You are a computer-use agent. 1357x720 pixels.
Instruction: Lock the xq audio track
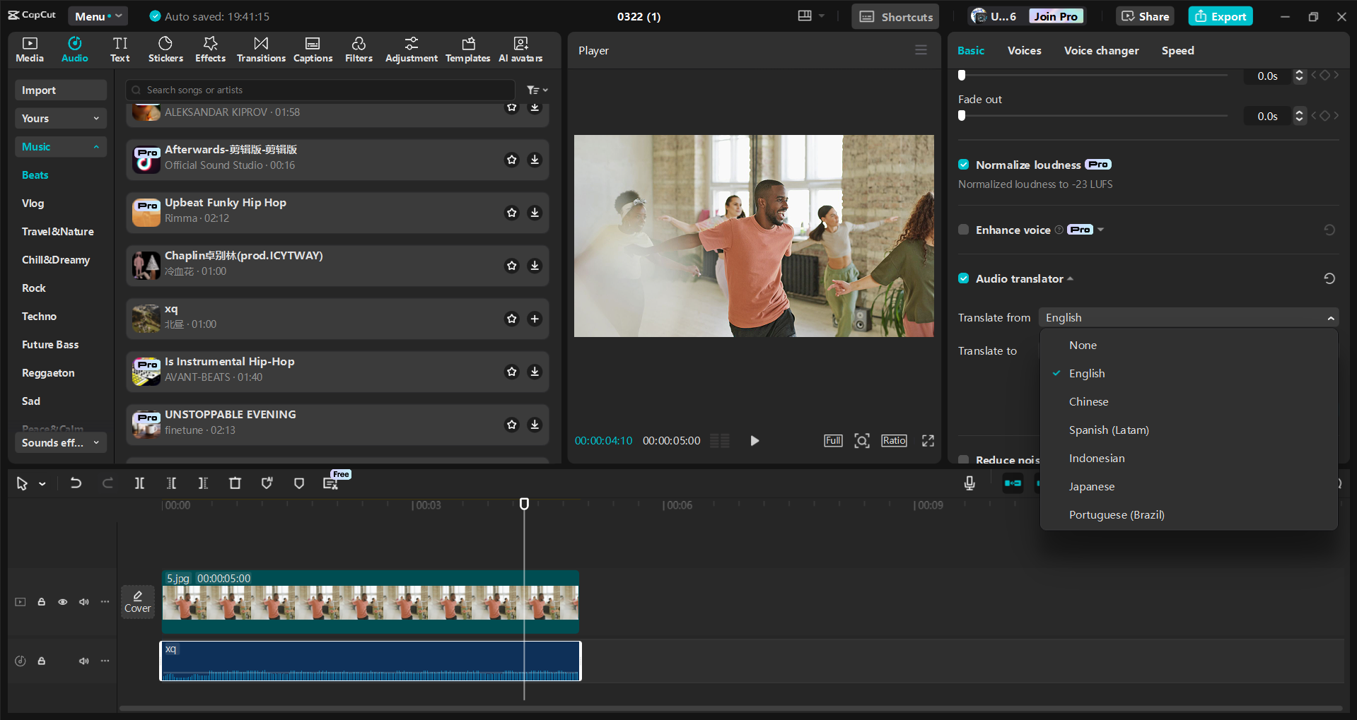42,661
